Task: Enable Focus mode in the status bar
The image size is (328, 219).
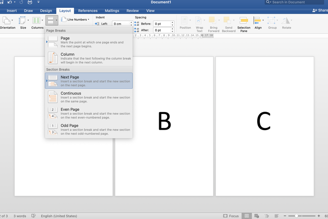Action: coord(231,216)
